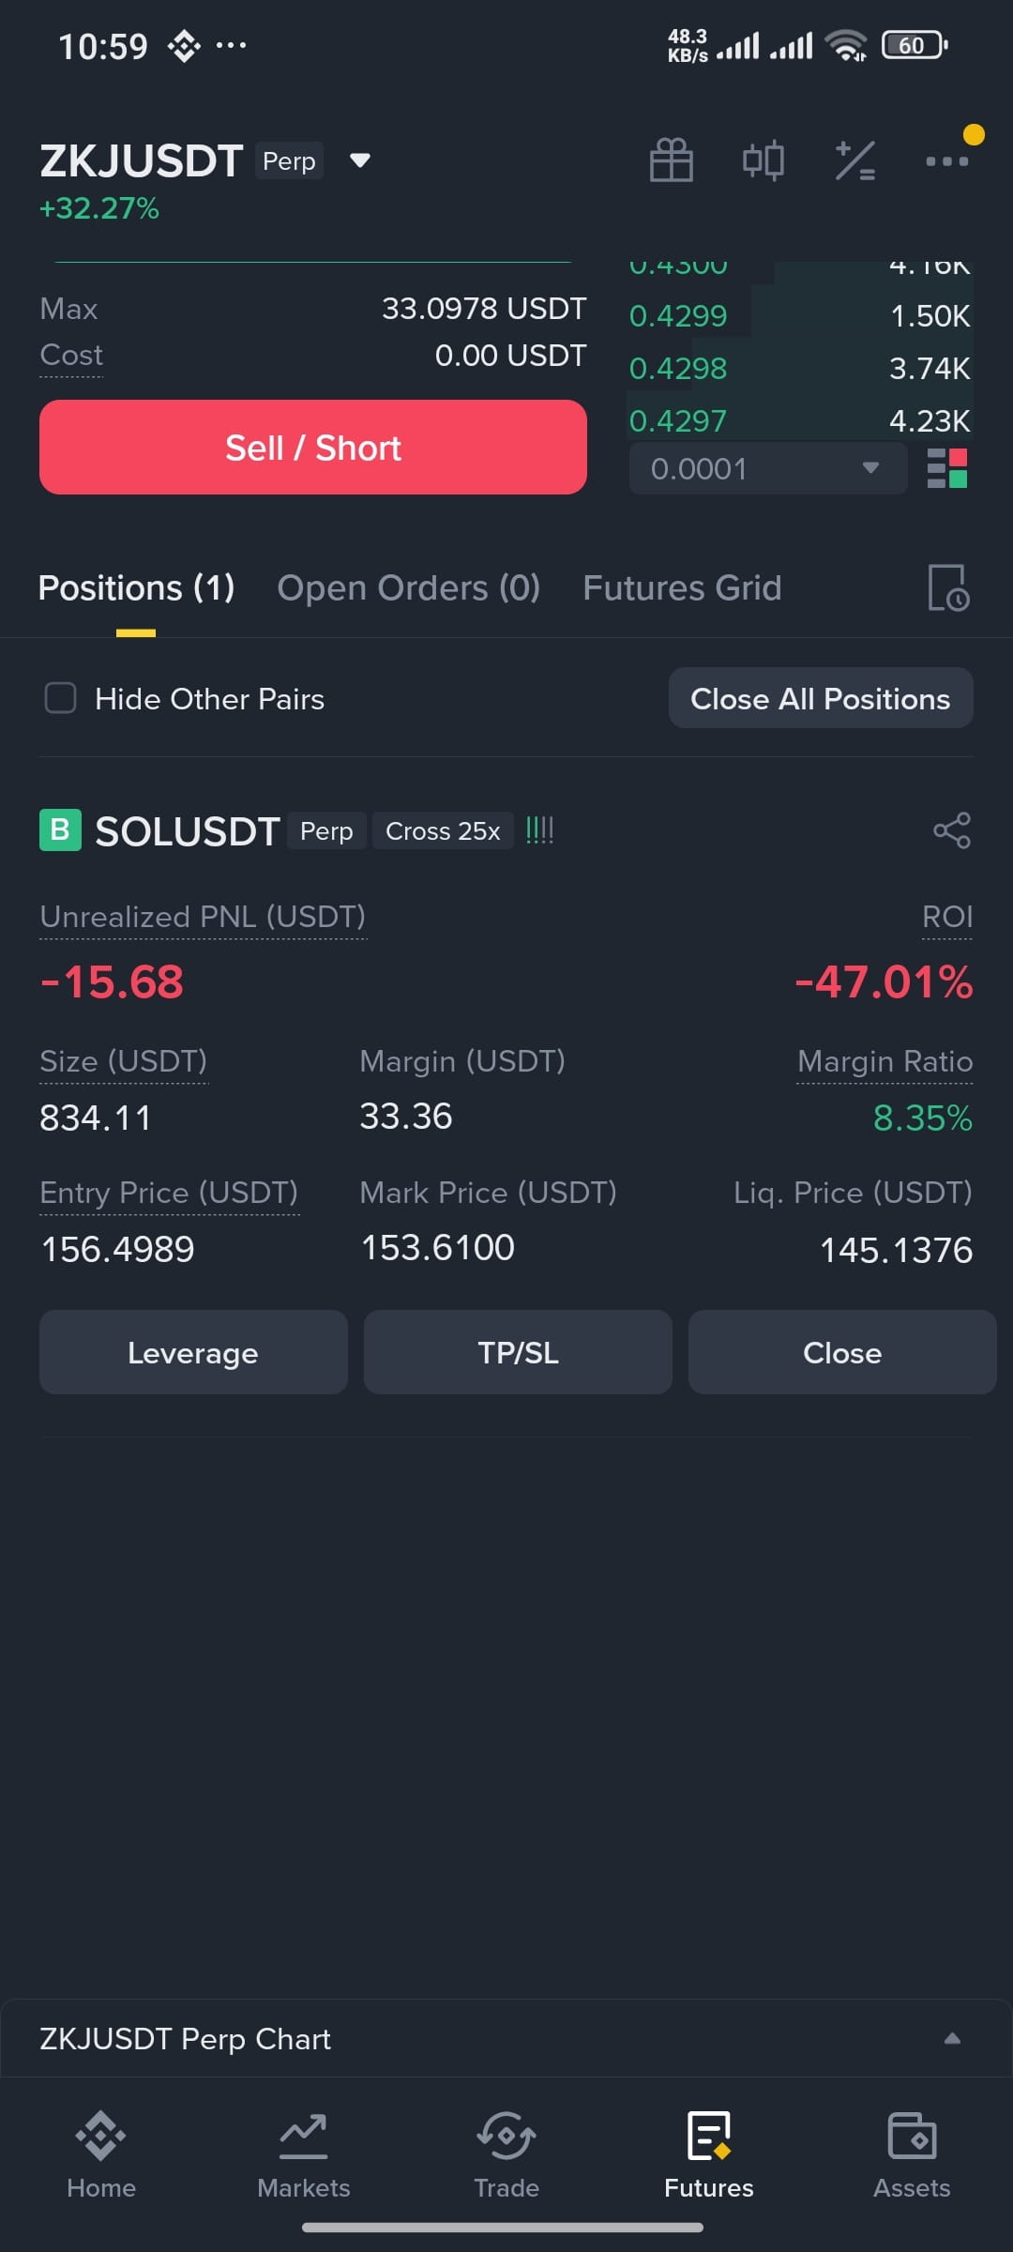Adjust the Cross 25x margin mode tag

pos(443,830)
